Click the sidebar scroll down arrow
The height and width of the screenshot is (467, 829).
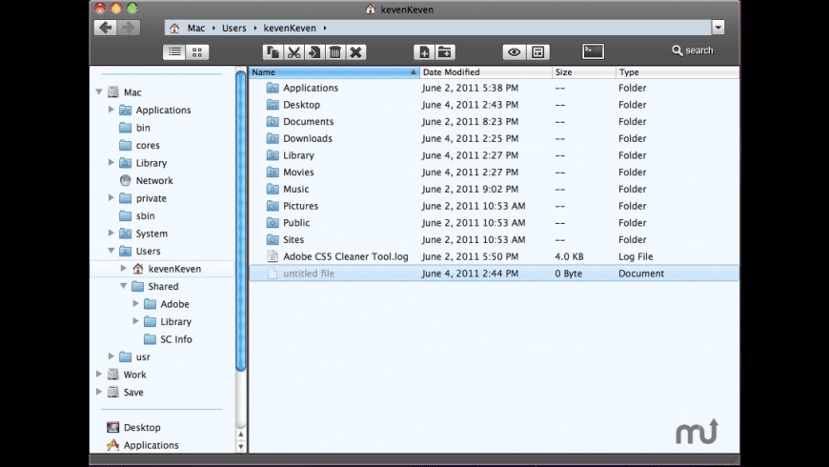click(x=241, y=446)
